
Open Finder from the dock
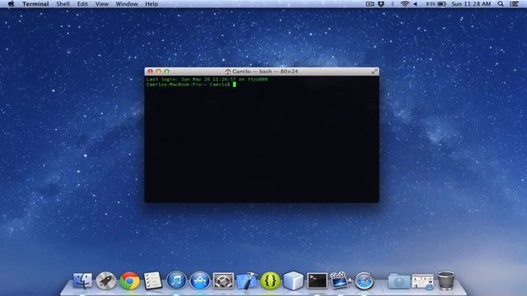coord(82,280)
